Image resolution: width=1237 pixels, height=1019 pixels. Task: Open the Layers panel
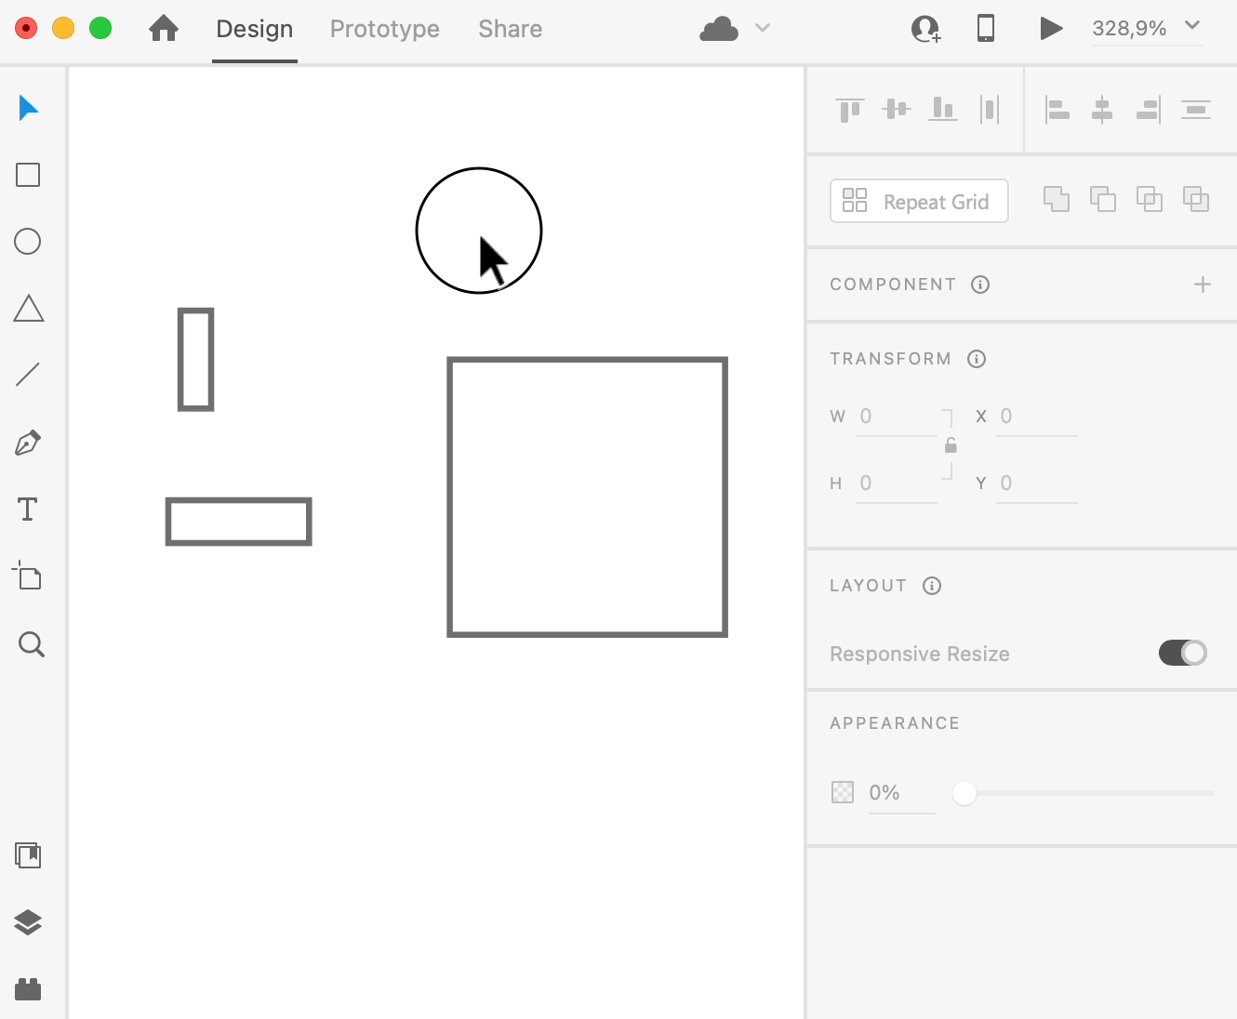(28, 922)
